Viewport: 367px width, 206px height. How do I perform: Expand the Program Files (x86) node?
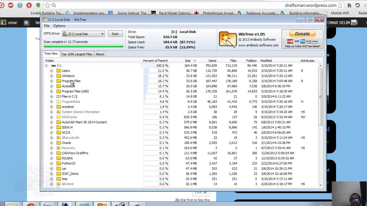coord(51,91)
